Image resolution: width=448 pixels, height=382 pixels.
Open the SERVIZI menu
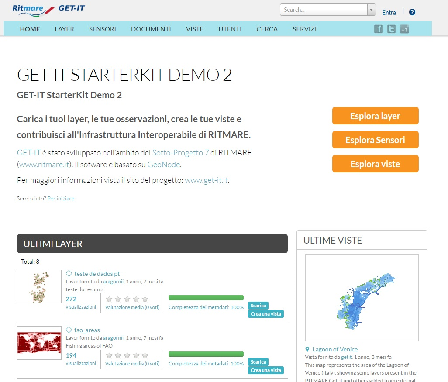click(x=304, y=29)
